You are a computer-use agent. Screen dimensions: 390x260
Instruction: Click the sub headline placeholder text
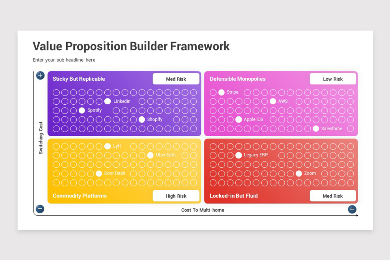(64, 60)
